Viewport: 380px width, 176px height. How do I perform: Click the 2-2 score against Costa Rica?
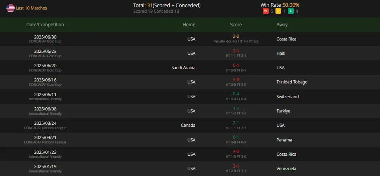[236, 36]
